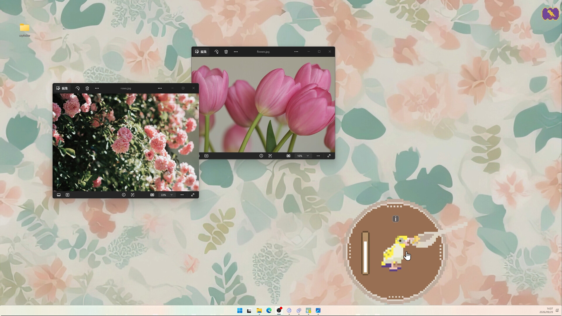Viewport: 562px width, 316px height.
Task: Rotate the image in flowers.jpg window
Action: pyautogui.click(x=216, y=51)
